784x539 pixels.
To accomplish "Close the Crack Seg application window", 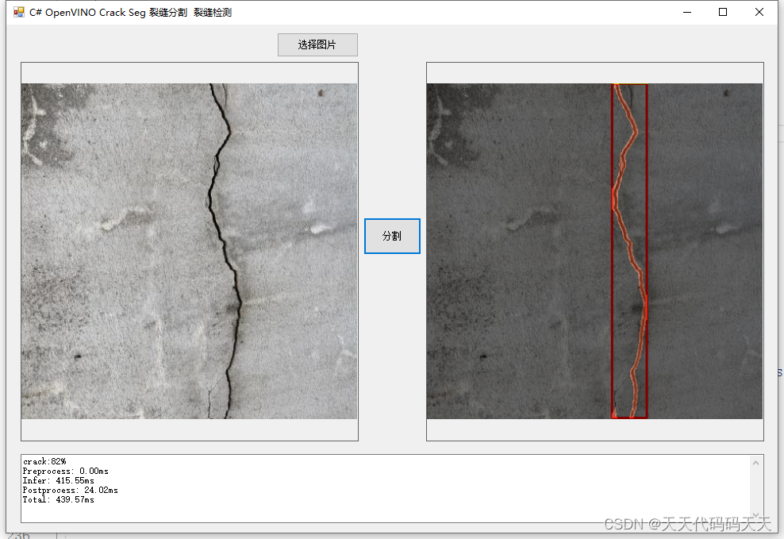I will (x=759, y=12).
